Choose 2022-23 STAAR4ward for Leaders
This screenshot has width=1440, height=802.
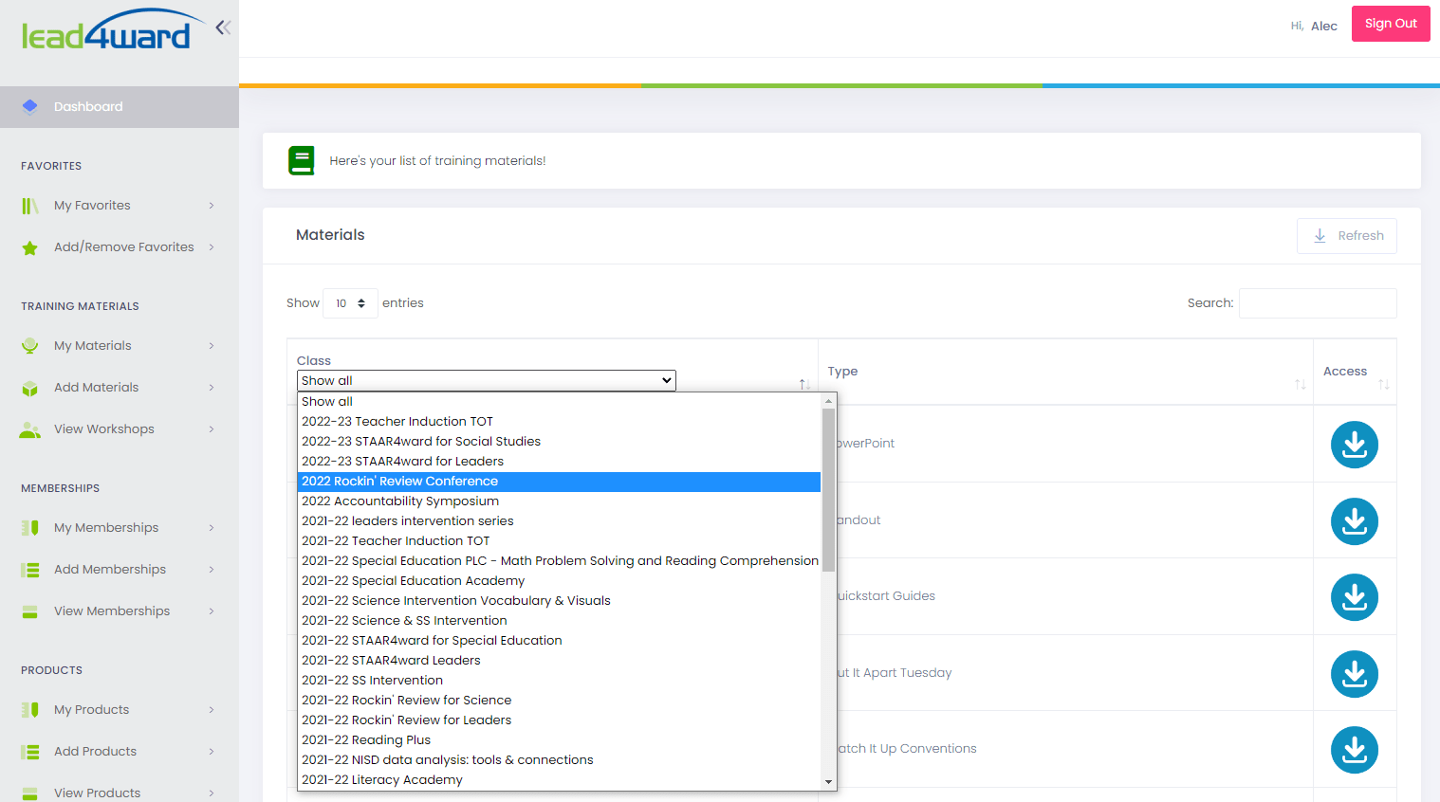click(x=559, y=462)
